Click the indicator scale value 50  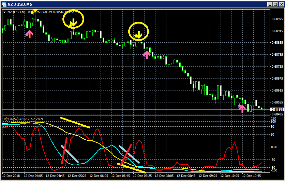pyautogui.click(x=272, y=135)
